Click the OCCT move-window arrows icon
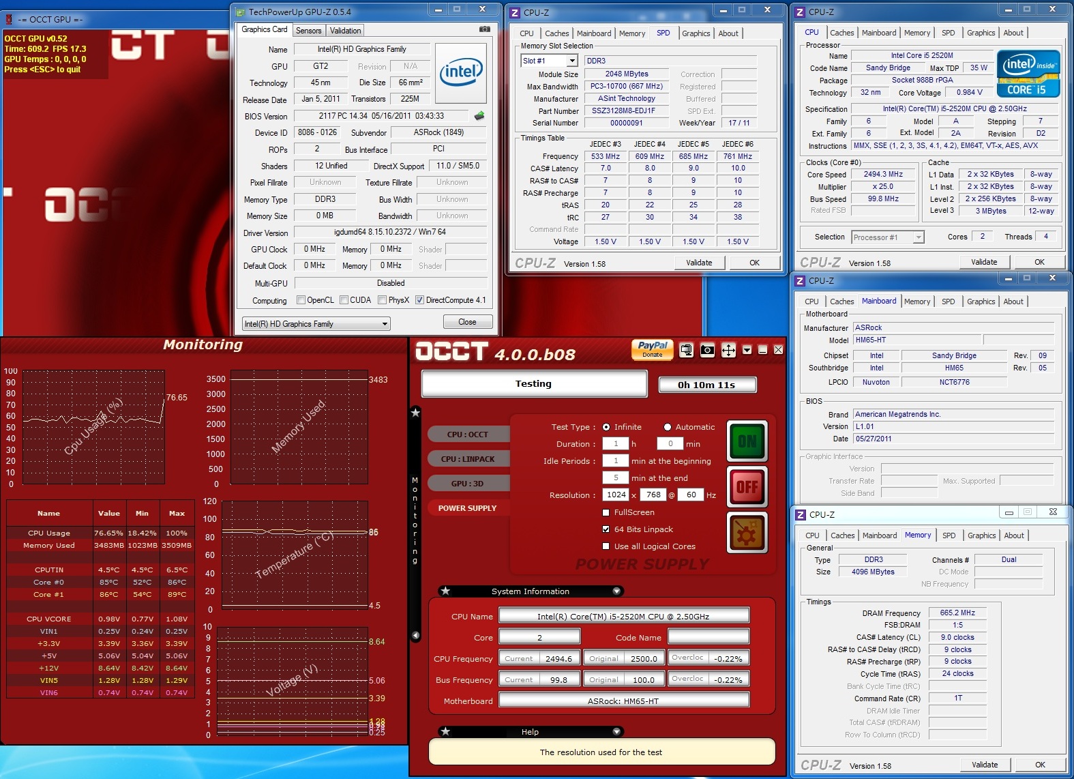 [x=728, y=350]
